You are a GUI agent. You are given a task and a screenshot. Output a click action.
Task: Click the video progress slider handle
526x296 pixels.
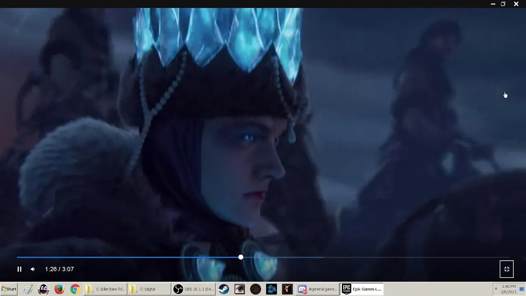(x=241, y=257)
